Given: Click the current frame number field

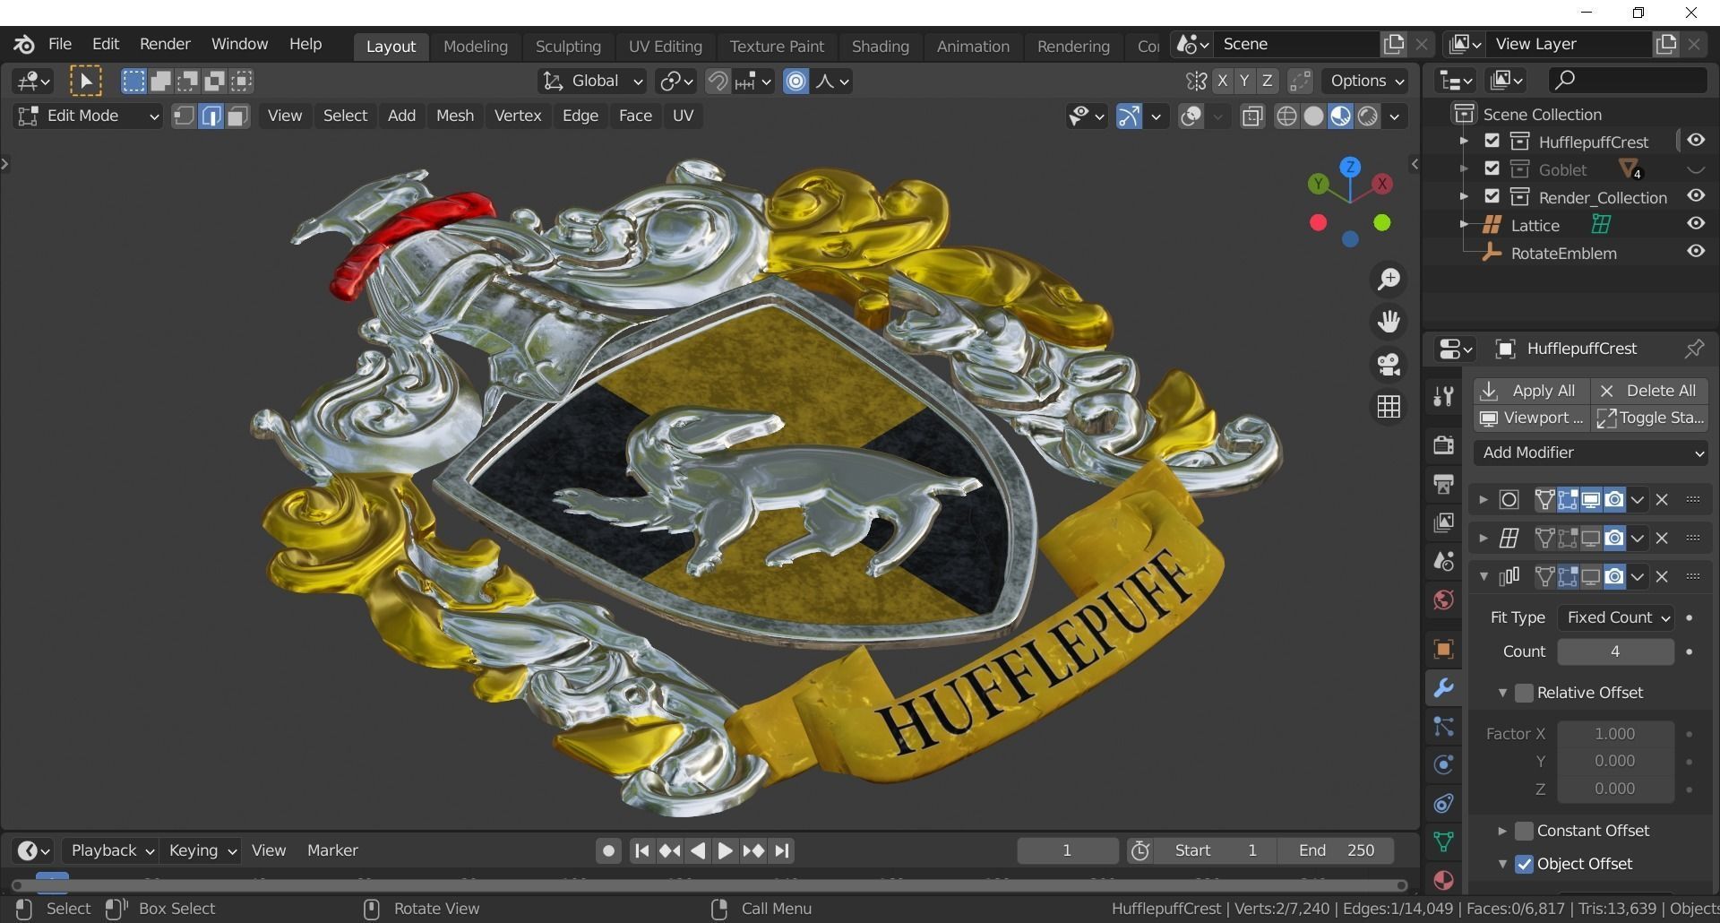Looking at the screenshot, I should (1067, 850).
